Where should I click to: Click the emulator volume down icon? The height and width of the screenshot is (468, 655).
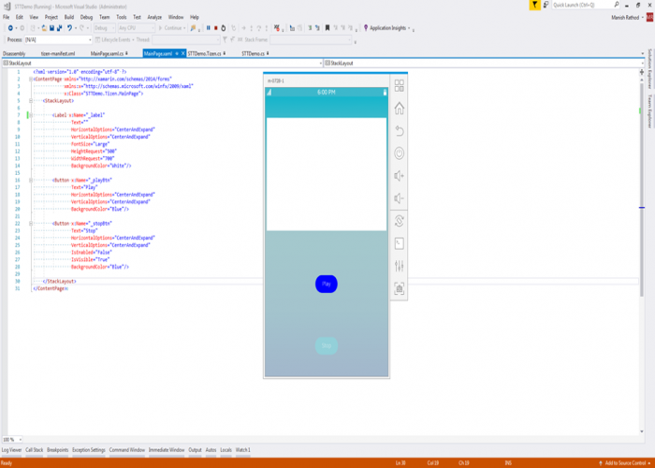coord(400,198)
